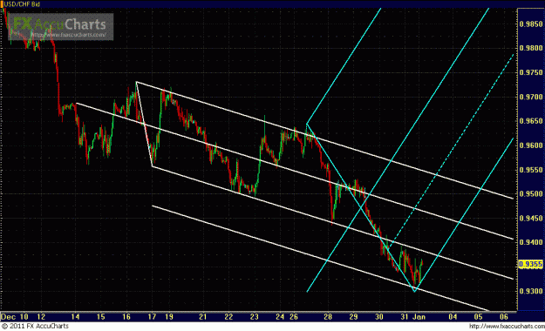The width and height of the screenshot is (545, 331).
Task: Click the 0.9750 price level label
Action: (531, 72)
